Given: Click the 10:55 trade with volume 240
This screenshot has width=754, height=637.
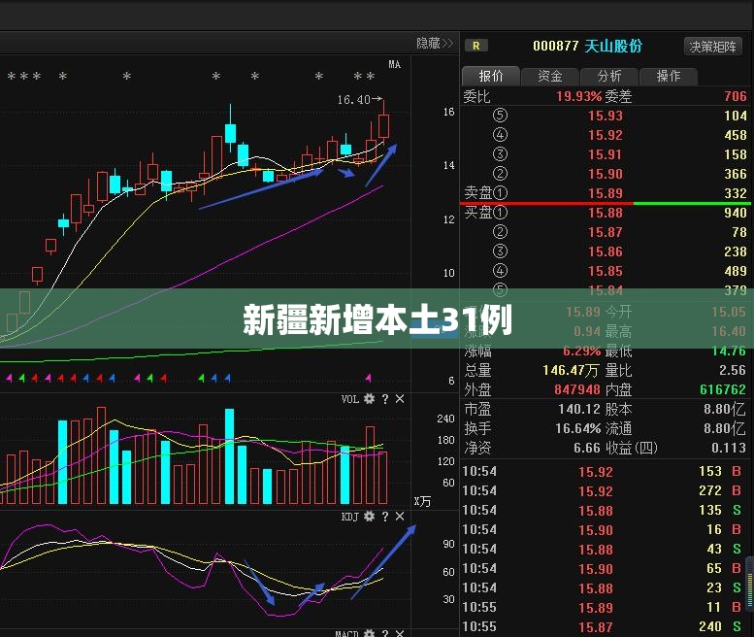Looking at the screenshot, I should 604,627.
